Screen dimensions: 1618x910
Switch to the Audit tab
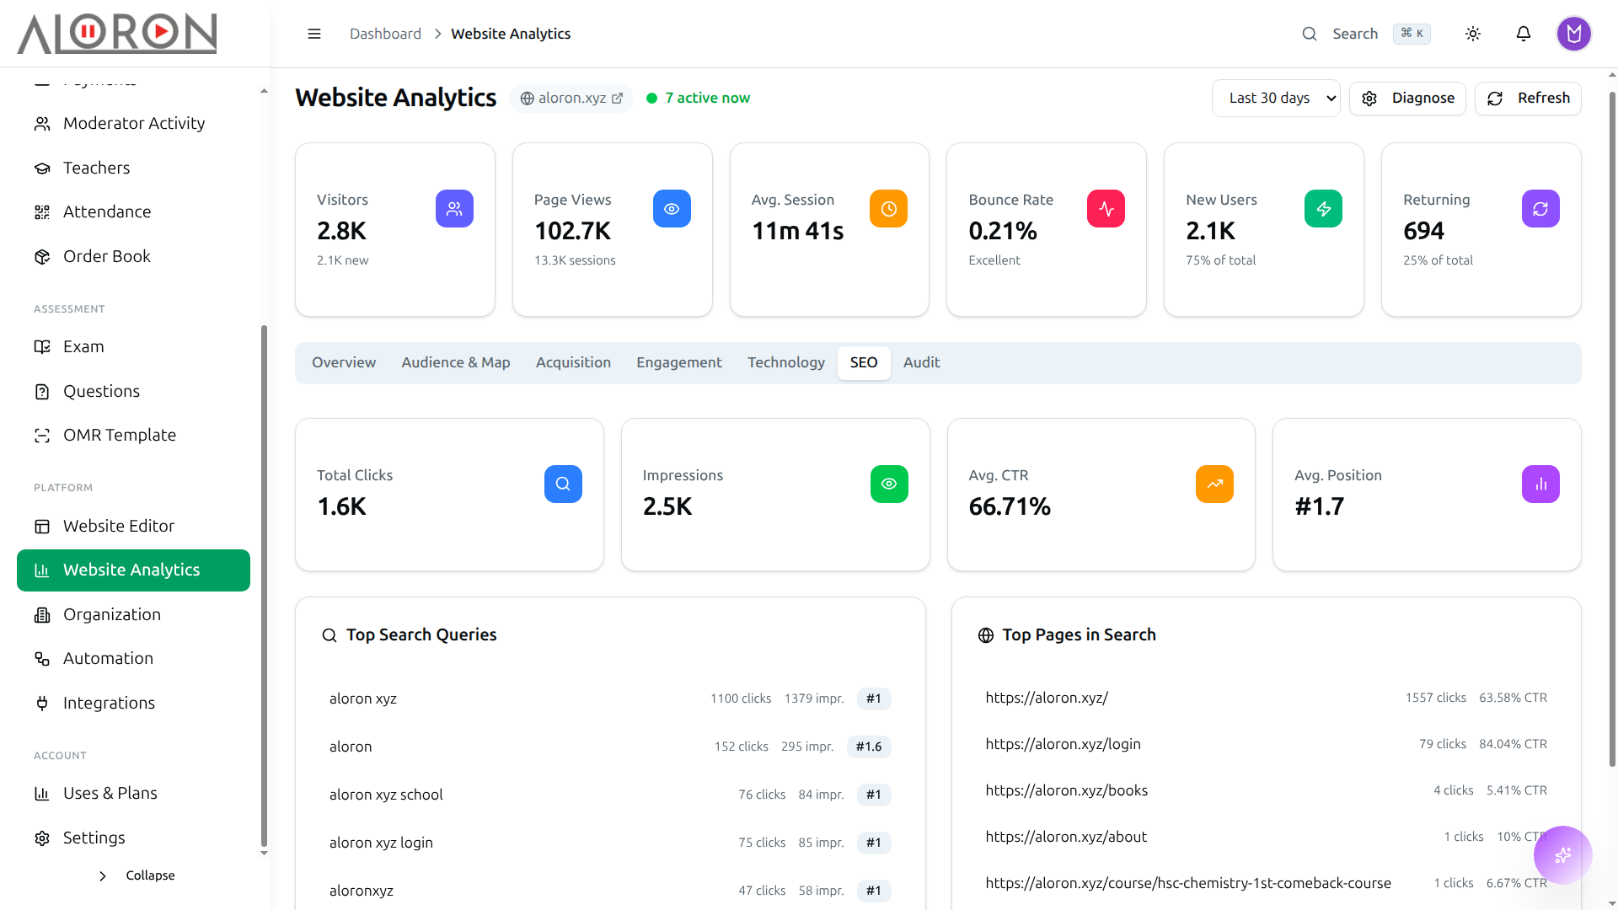point(922,362)
